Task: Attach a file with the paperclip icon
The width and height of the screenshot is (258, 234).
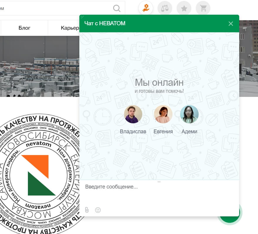Action: click(x=87, y=210)
